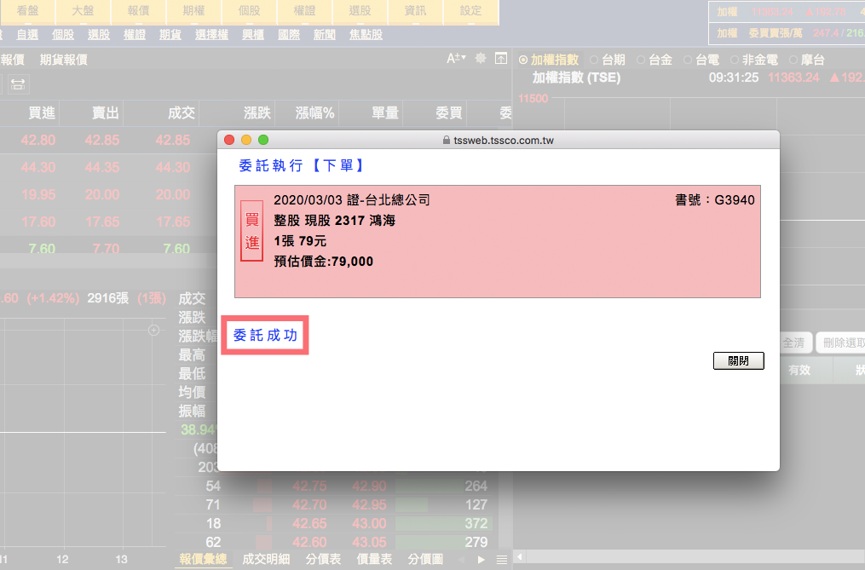The width and height of the screenshot is (865, 570).
Task: Open the 期權 top yellow tab
Action: click(193, 12)
